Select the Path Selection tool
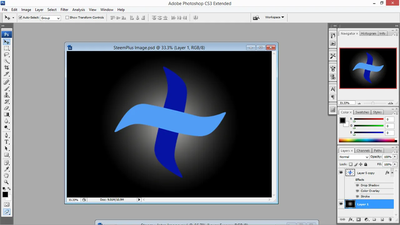 pyautogui.click(x=7, y=148)
